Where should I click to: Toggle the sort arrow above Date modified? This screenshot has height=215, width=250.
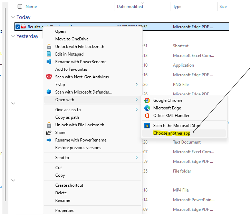[x=143, y=3]
